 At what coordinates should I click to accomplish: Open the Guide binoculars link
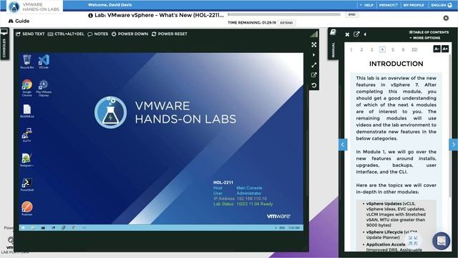tap(19, 21)
